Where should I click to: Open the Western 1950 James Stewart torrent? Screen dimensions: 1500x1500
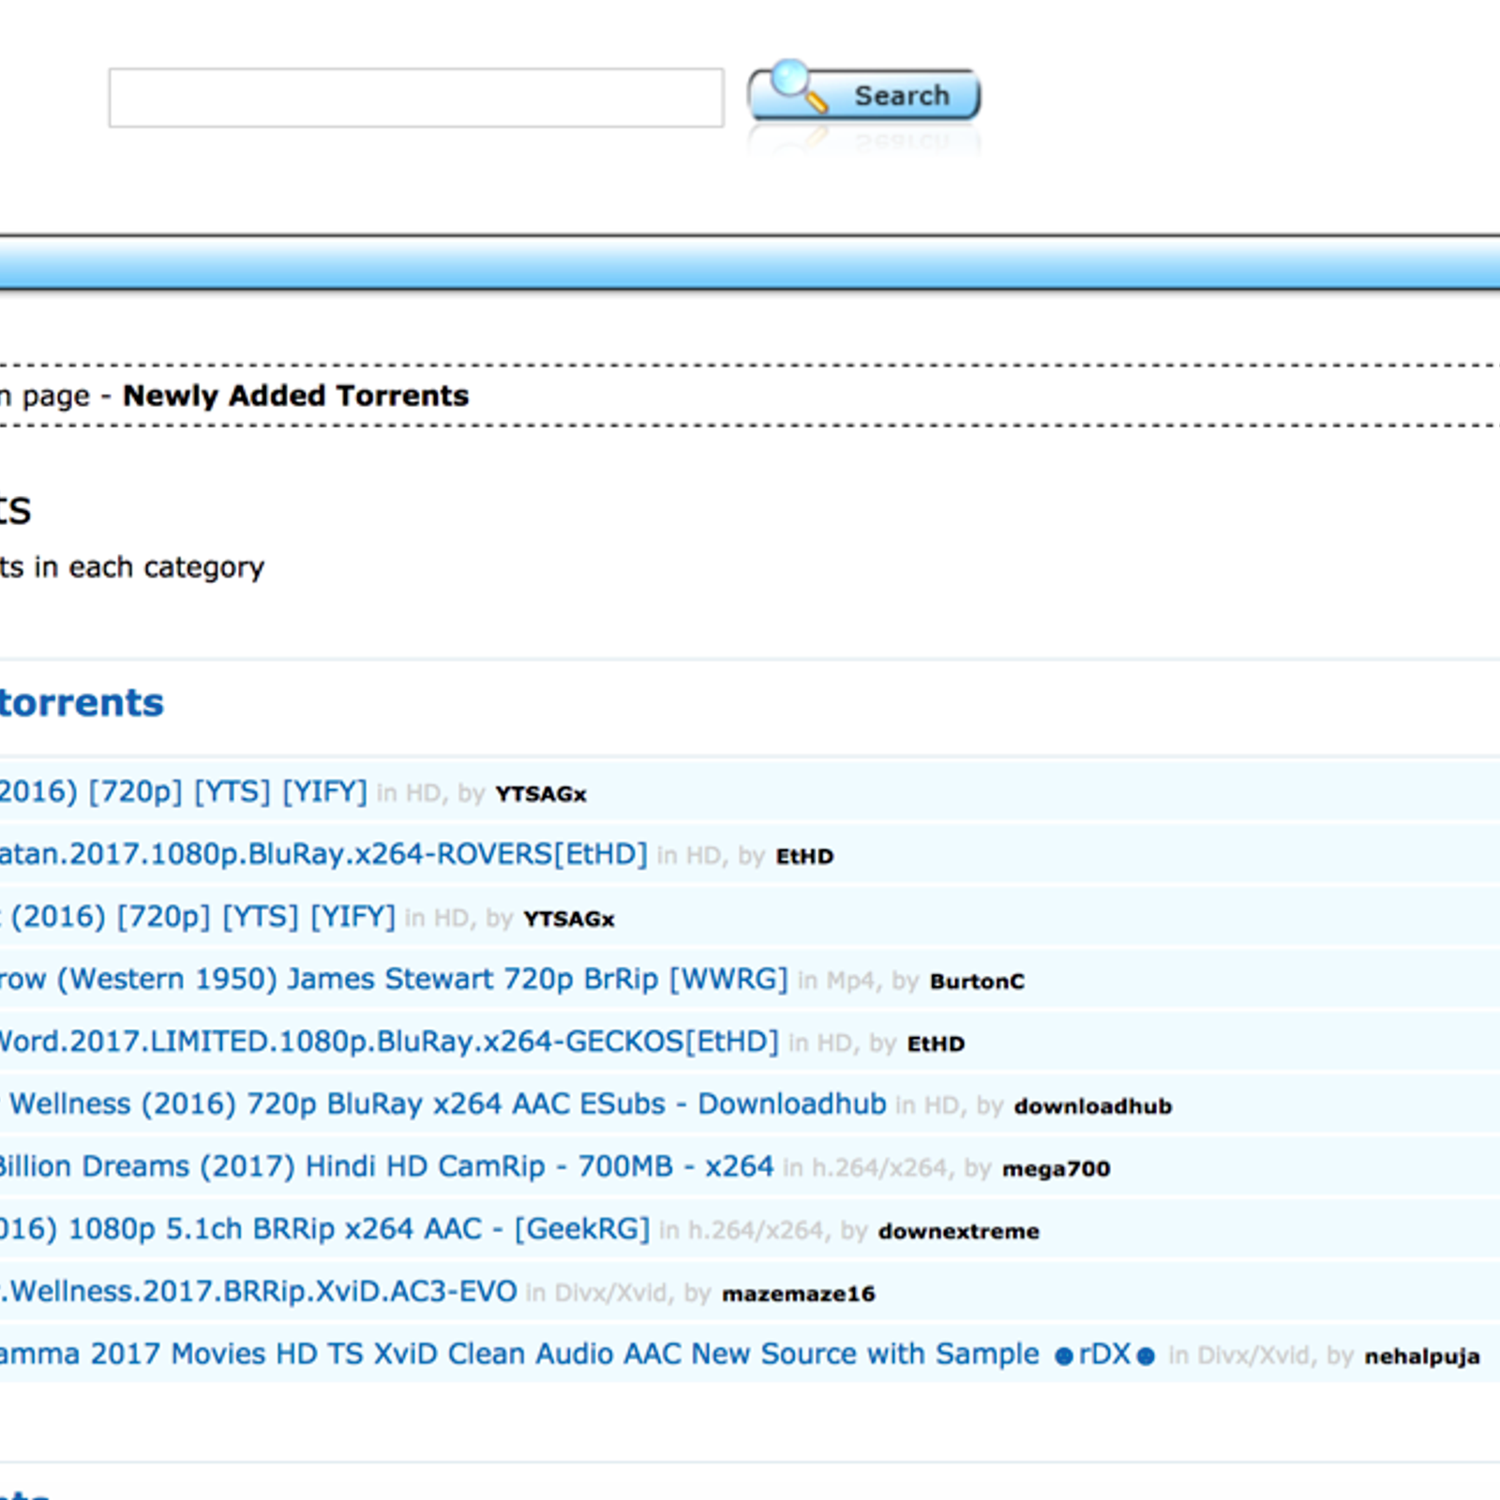click(x=394, y=979)
